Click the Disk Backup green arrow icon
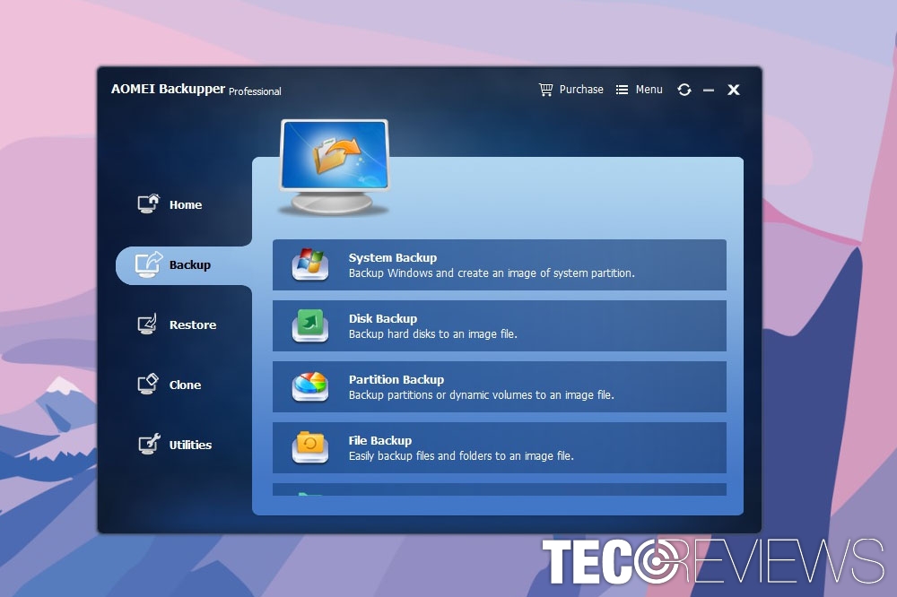Image resolution: width=897 pixels, height=597 pixels. pos(310,325)
